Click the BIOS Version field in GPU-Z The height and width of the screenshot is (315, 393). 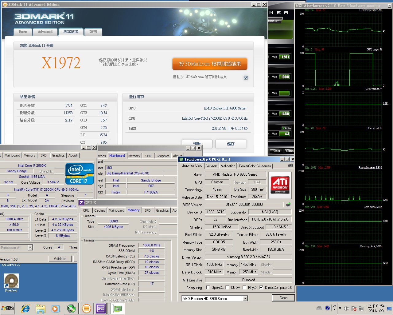click(244, 205)
